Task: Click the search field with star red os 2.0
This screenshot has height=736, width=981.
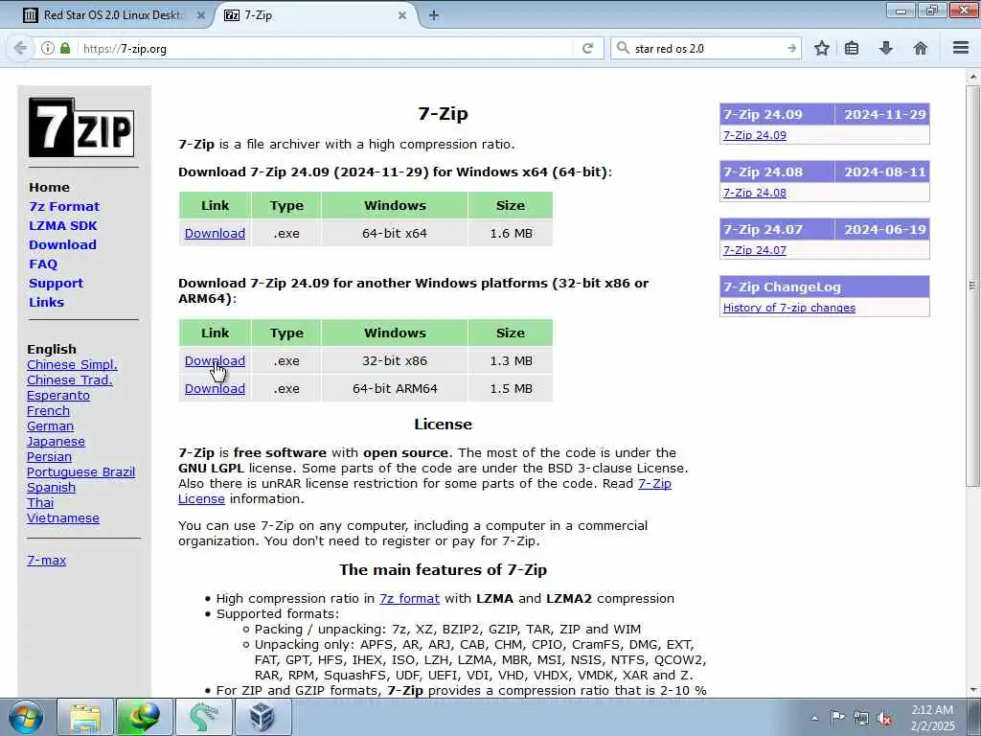Action: [x=707, y=48]
